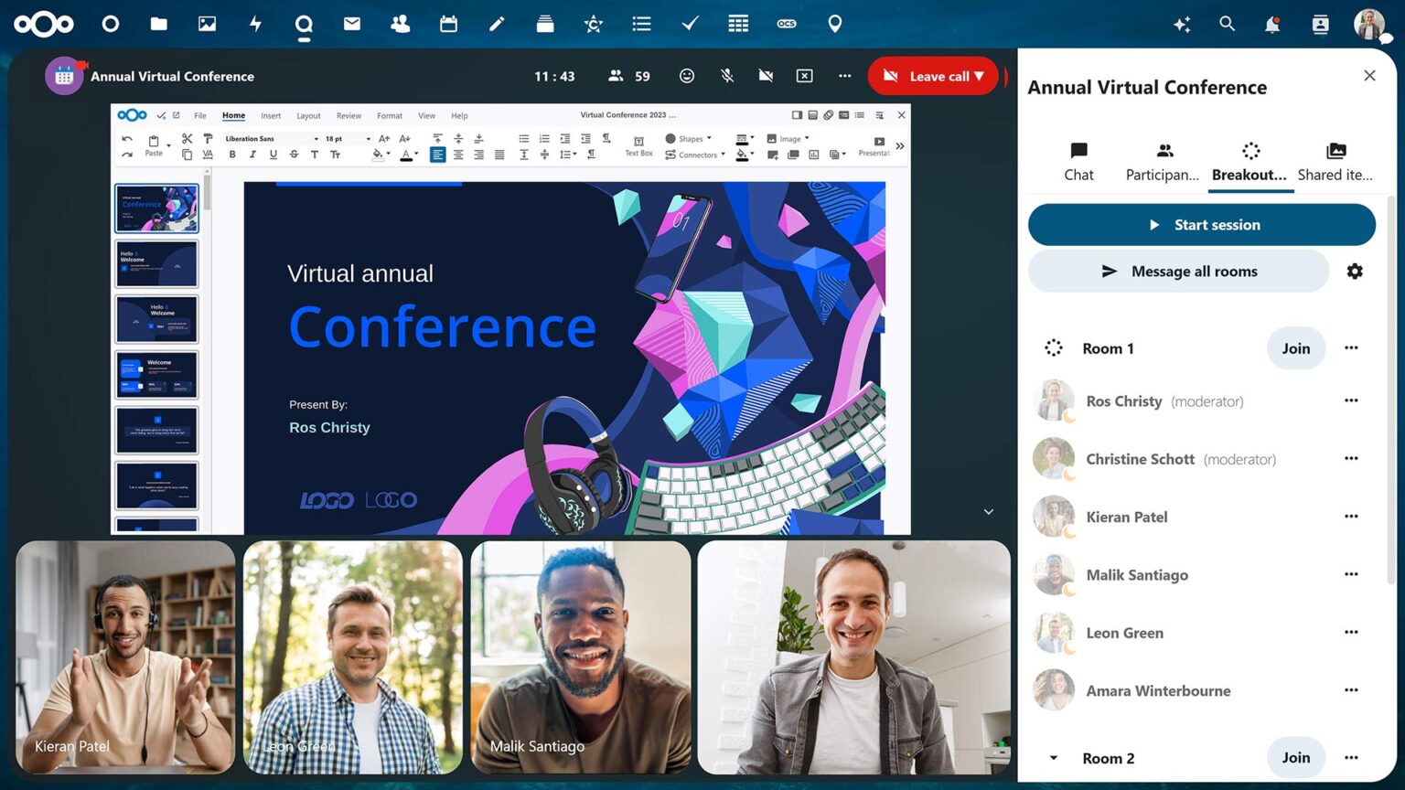Click the Start session button
Image resolution: width=1405 pixels, height=790 pixels.
pos(1201,224)
